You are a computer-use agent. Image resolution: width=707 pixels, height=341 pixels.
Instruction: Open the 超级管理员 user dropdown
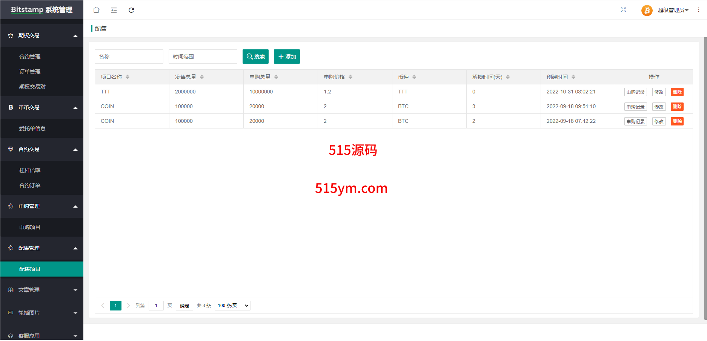(x=673, y=10)
